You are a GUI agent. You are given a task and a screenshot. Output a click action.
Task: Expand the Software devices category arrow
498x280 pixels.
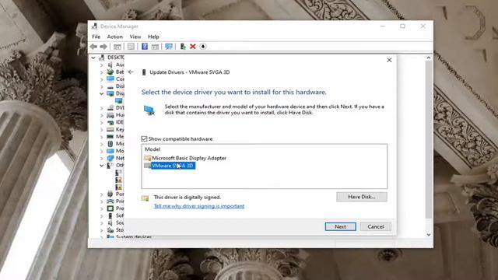(x=102, y=216)
